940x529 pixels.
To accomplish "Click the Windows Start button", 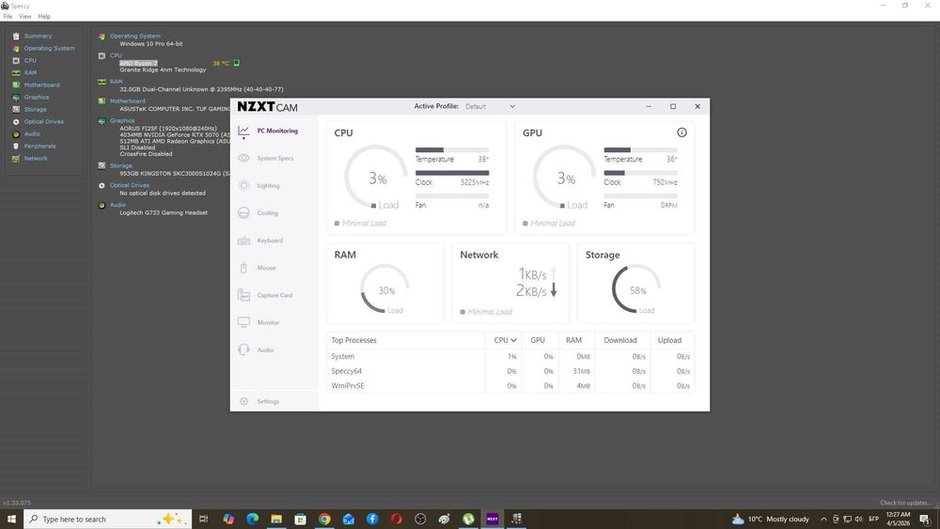I will pyautogui.click(x=11, y=519).
